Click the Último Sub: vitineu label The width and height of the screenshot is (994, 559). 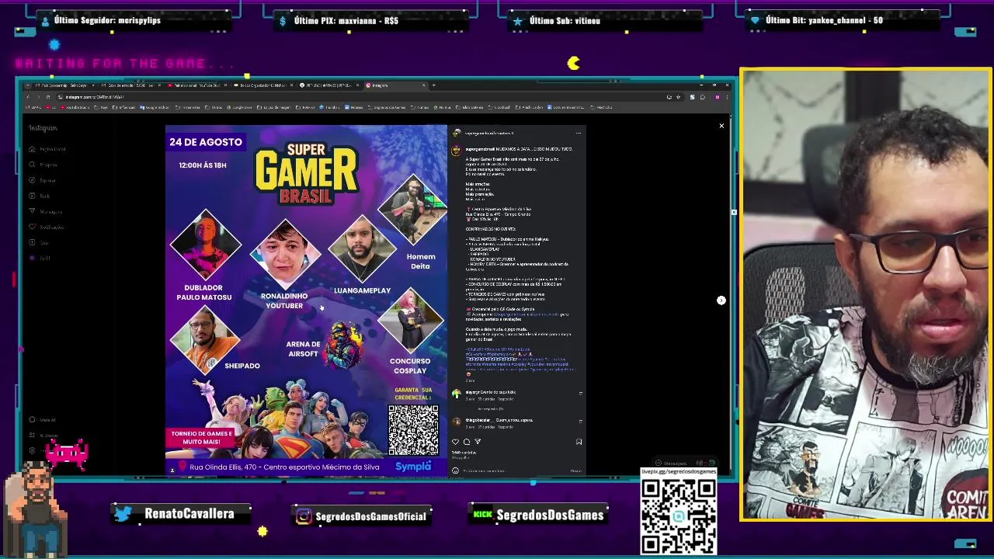click(565, 20)
